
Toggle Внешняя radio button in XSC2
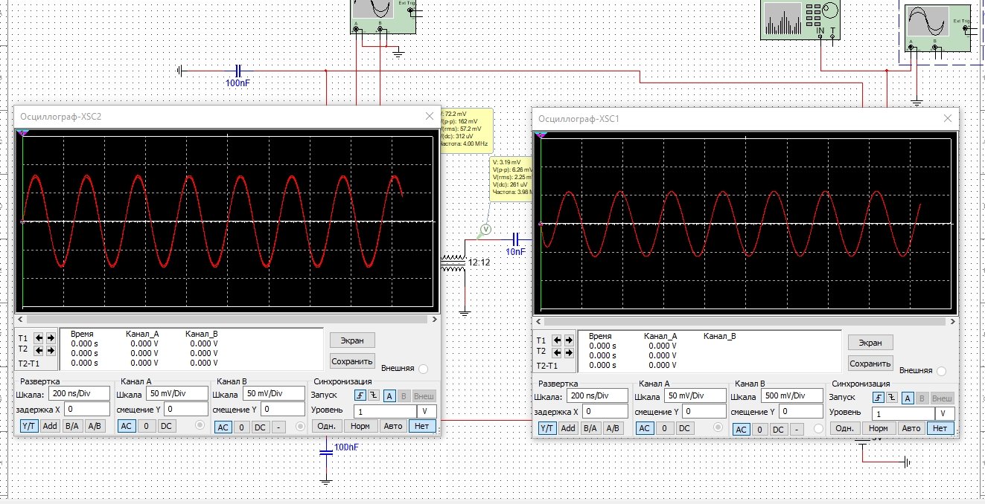tap(423, 369)
